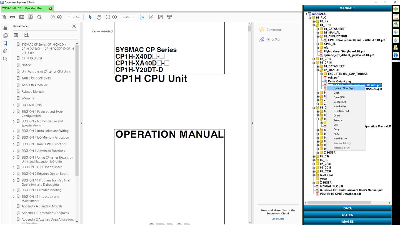Open the Comment tool
The image size is (400, 225).
[x=270, y=30]
